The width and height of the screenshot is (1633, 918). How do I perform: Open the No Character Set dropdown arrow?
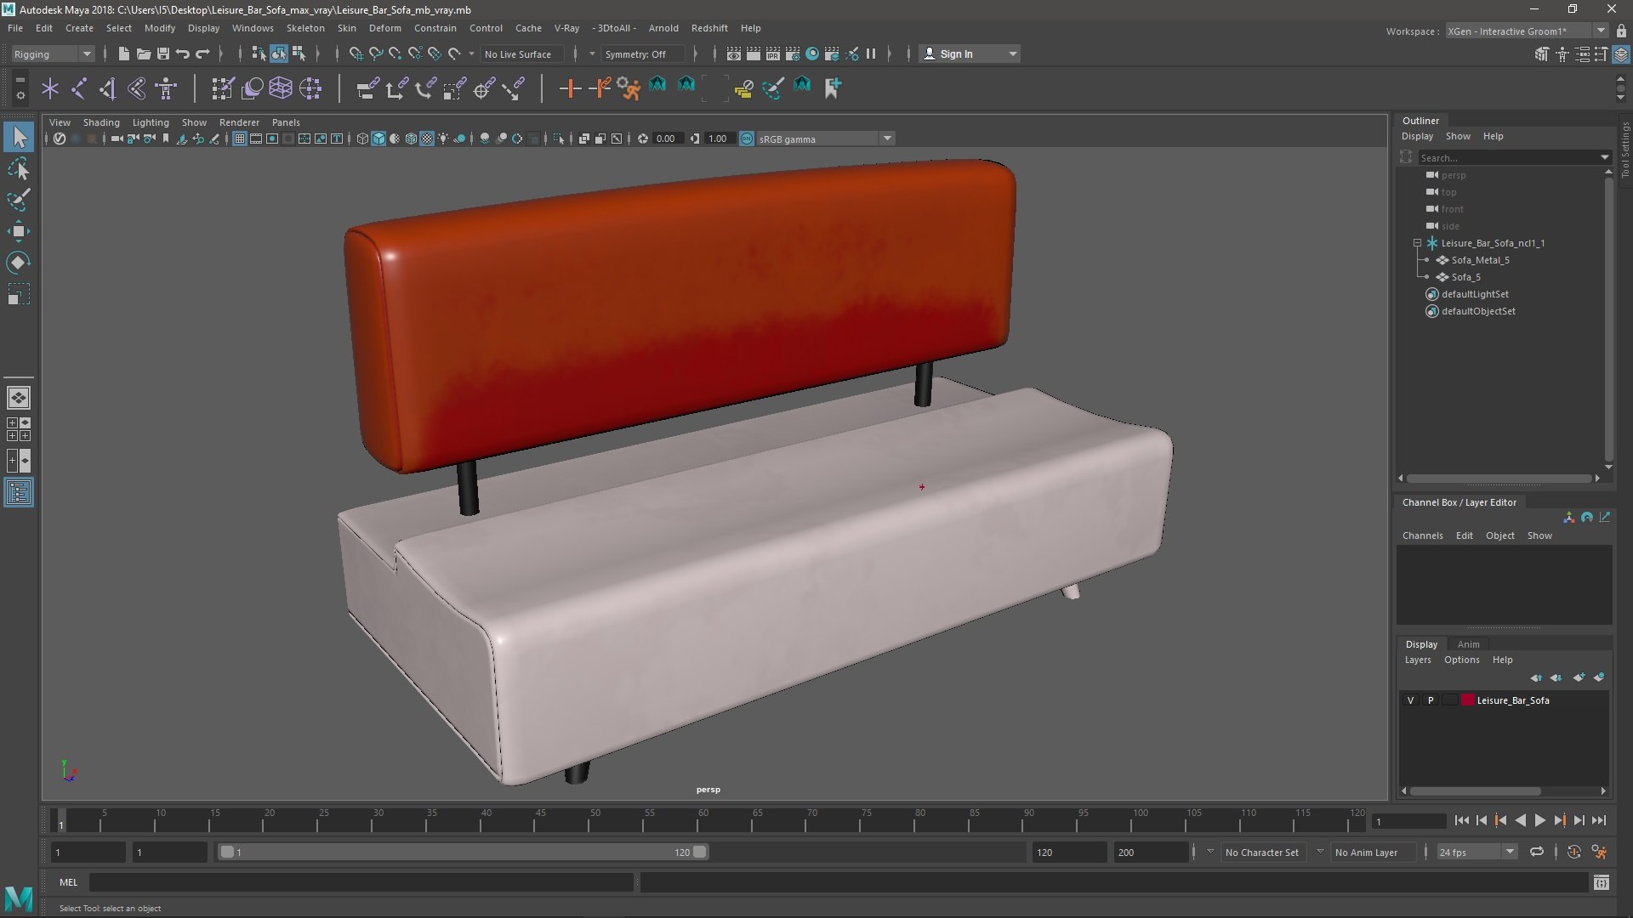[x=1210, y=852]
